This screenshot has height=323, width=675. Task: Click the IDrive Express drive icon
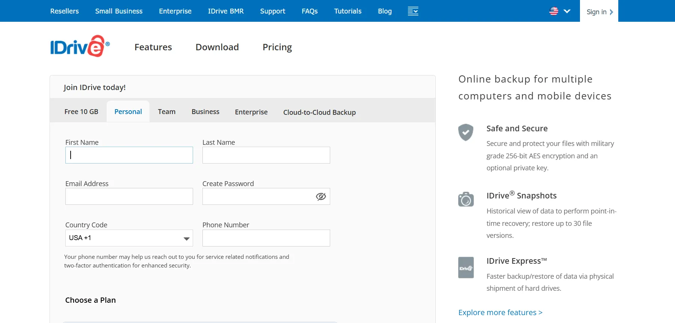pos(466,267)
